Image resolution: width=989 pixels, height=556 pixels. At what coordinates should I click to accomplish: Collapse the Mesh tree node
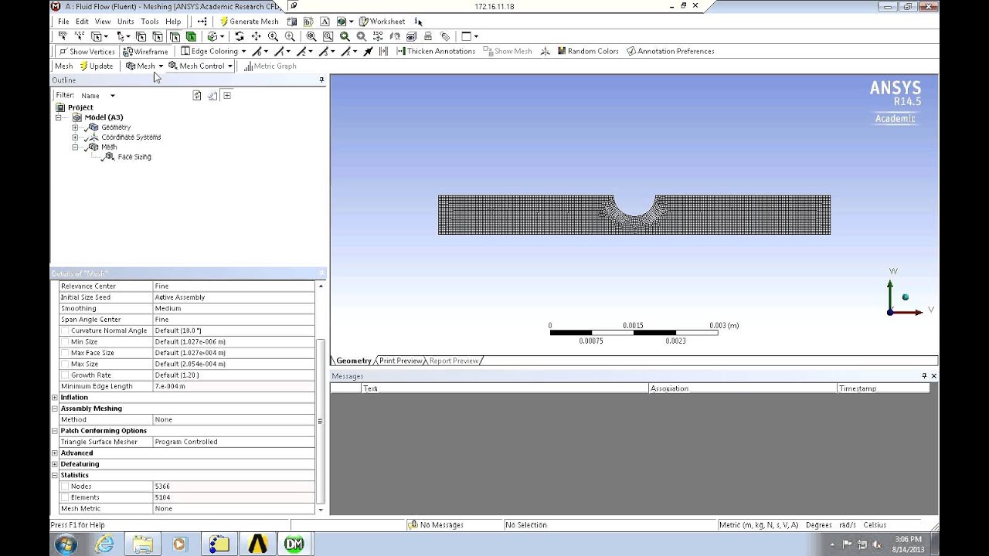[75, 147]
